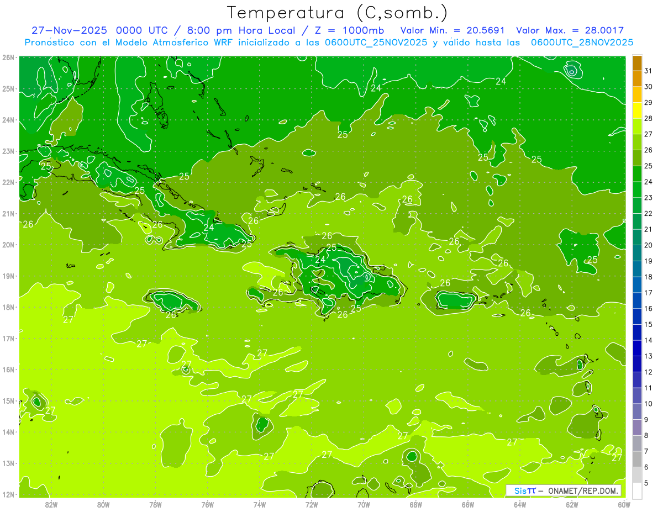
Task: Click the 14N latitude axis label
Action: point(8,432)
